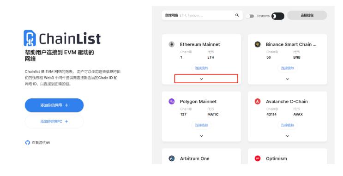Image resolution: width=343 pixels, height=176 pixels.
Task: Expand the Binance Smart Chain card chevron
Action: (288, 79)
